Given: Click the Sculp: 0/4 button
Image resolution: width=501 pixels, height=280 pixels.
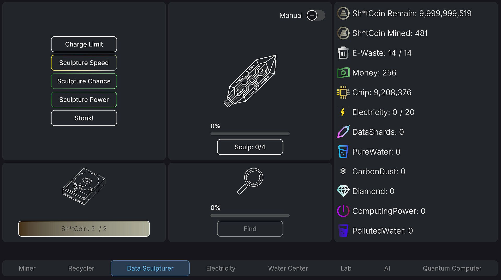Looking at the screenshot, I should click(250, 147).
